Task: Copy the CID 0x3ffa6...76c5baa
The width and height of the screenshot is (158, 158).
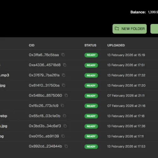Action: tap(63, 55)
